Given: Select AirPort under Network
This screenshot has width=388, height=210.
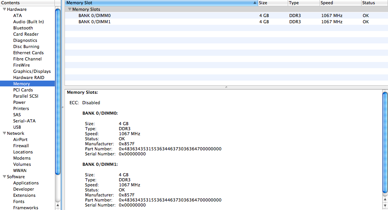Looking at the screenshot, I should click(20, 139).
